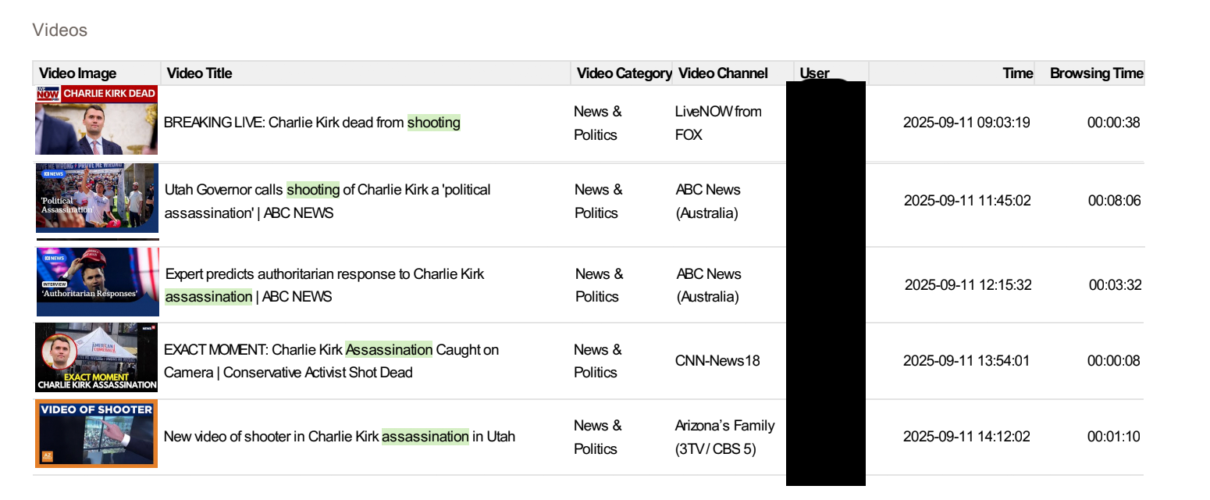Open the 'Authoritarian Responses' interview thumbnail
Viewport: 1210px width, 500px height.
point(96,281)
